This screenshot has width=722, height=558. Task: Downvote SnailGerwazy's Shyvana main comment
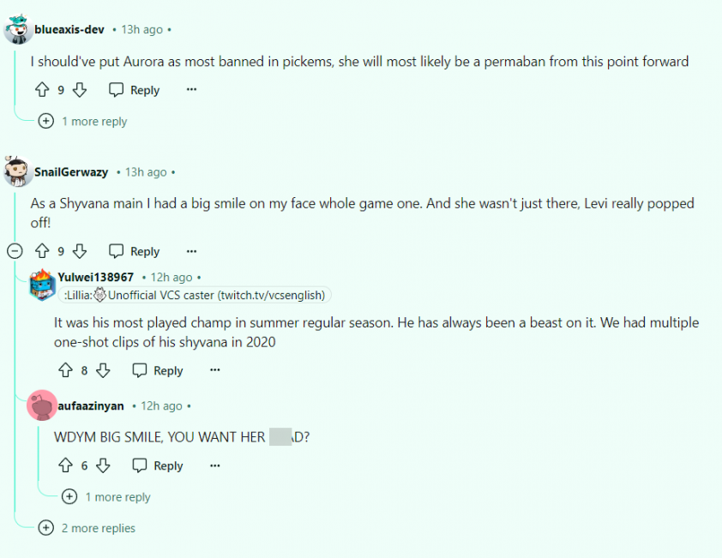[80, 251]
